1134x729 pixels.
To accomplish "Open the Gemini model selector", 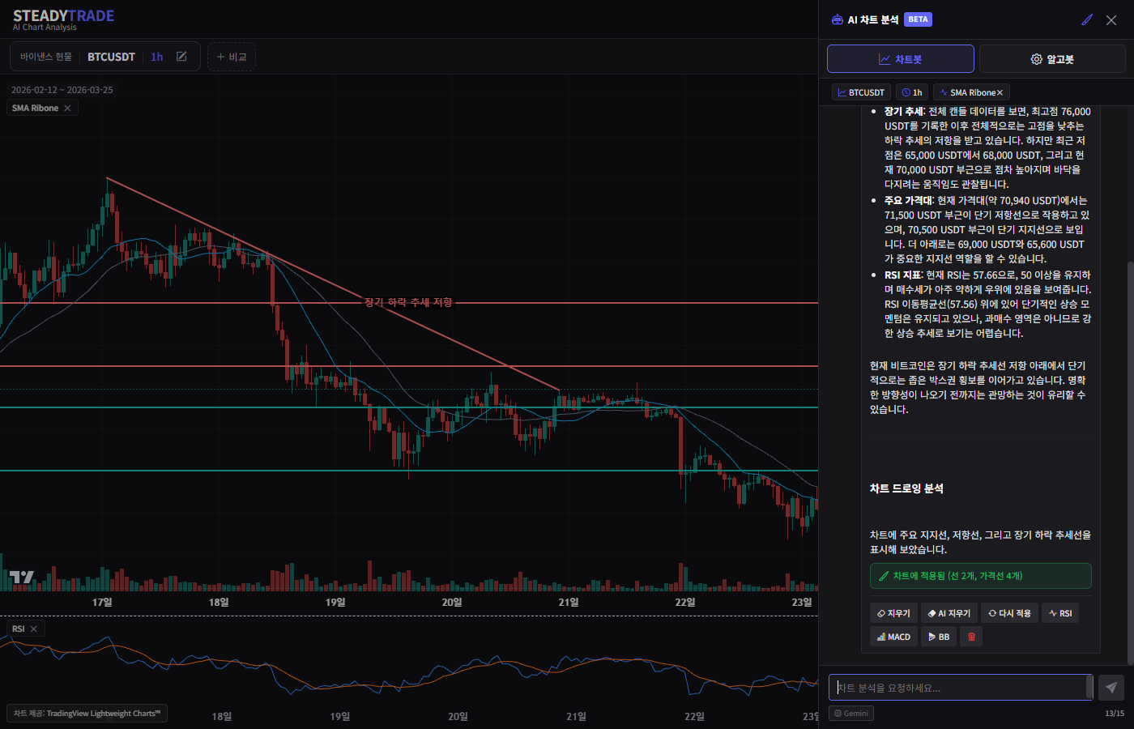I will (851, 714).
